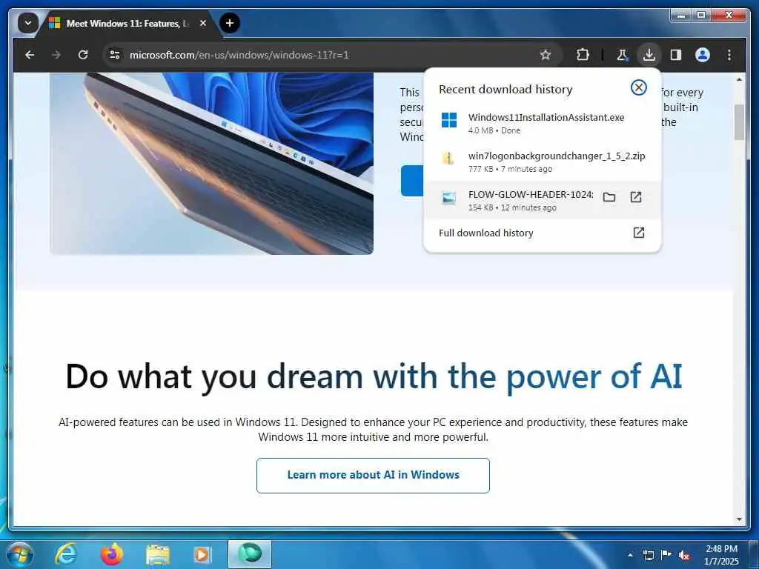Image resolution: width=759 pixels, height=569 pixels.
Task: Show hidden system tray icons
Action: pyautogui.click(x=630, y=555)
